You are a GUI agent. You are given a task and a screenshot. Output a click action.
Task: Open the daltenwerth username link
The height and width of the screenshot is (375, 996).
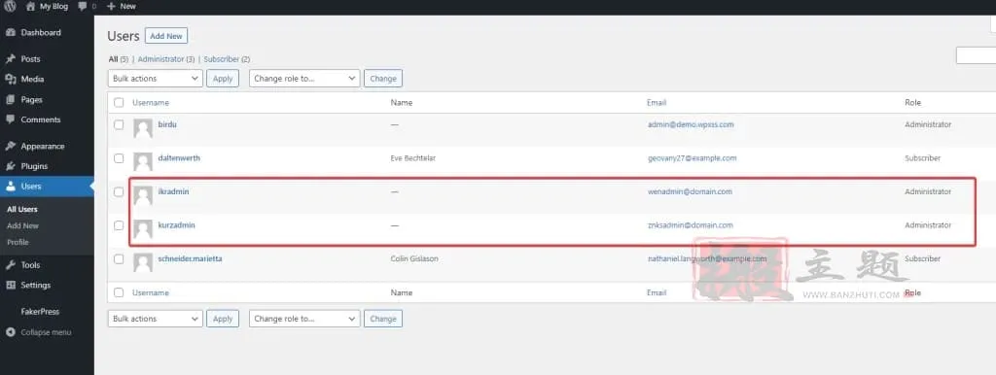pyautogui.click(x=179, y=158)
